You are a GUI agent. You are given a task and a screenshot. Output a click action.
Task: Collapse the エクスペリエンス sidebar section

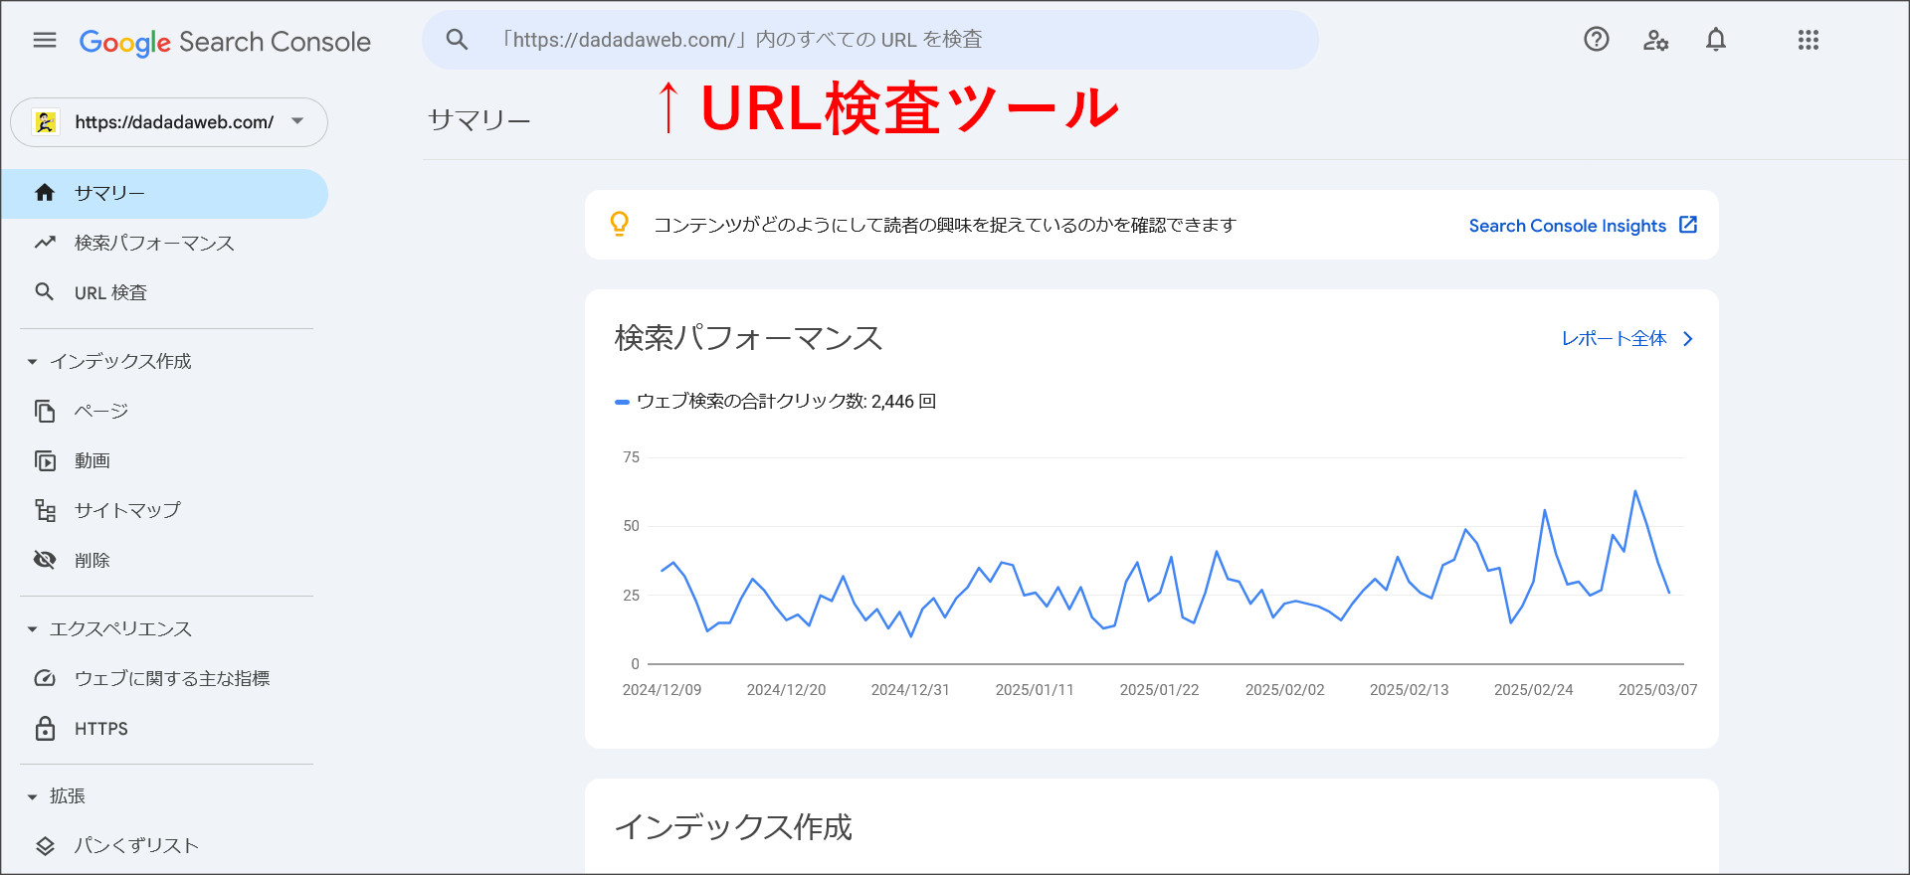[x=109, y=629]
